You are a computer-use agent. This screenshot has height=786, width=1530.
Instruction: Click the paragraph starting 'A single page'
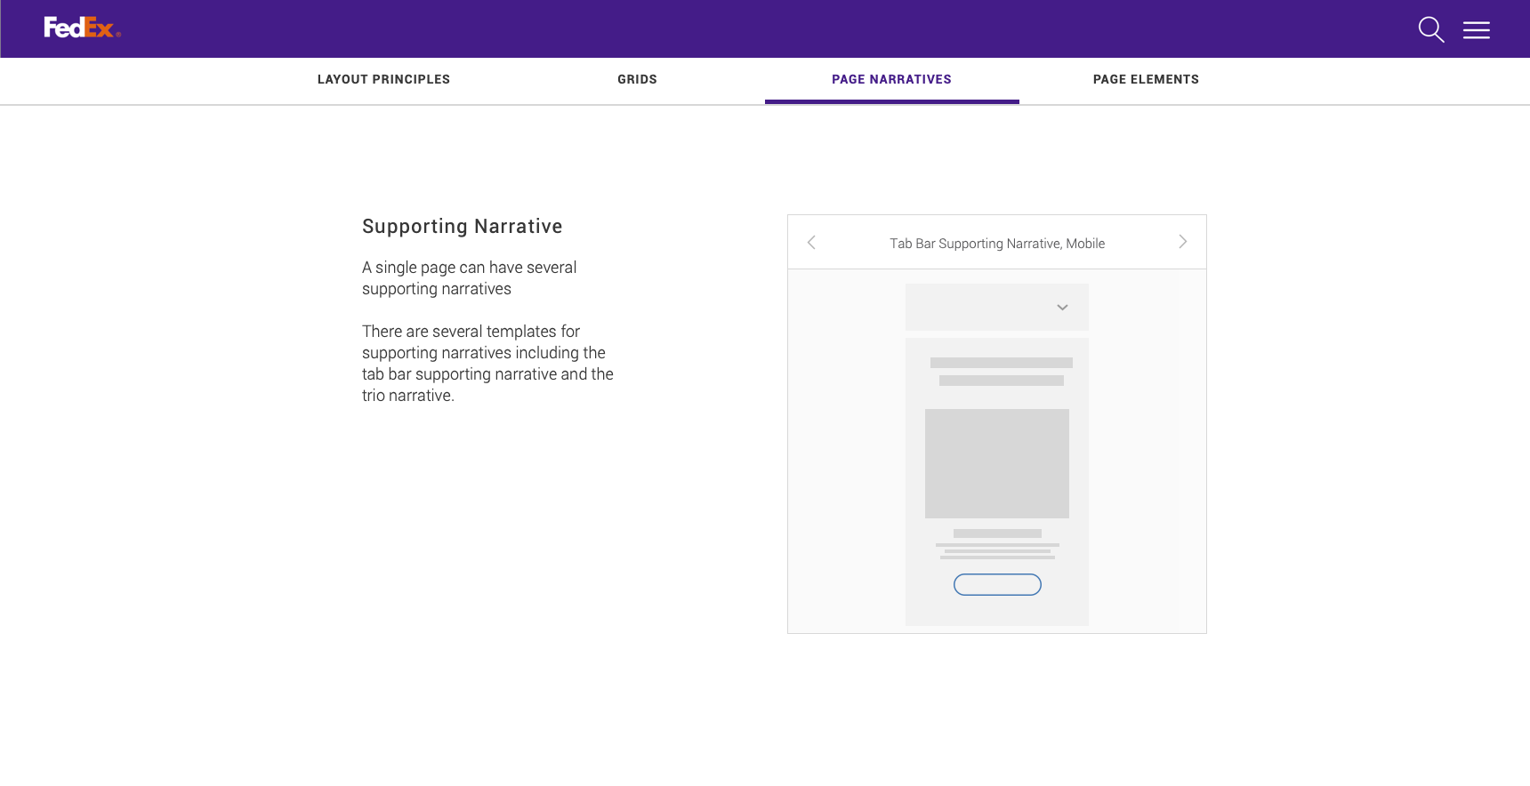(469, 278)
